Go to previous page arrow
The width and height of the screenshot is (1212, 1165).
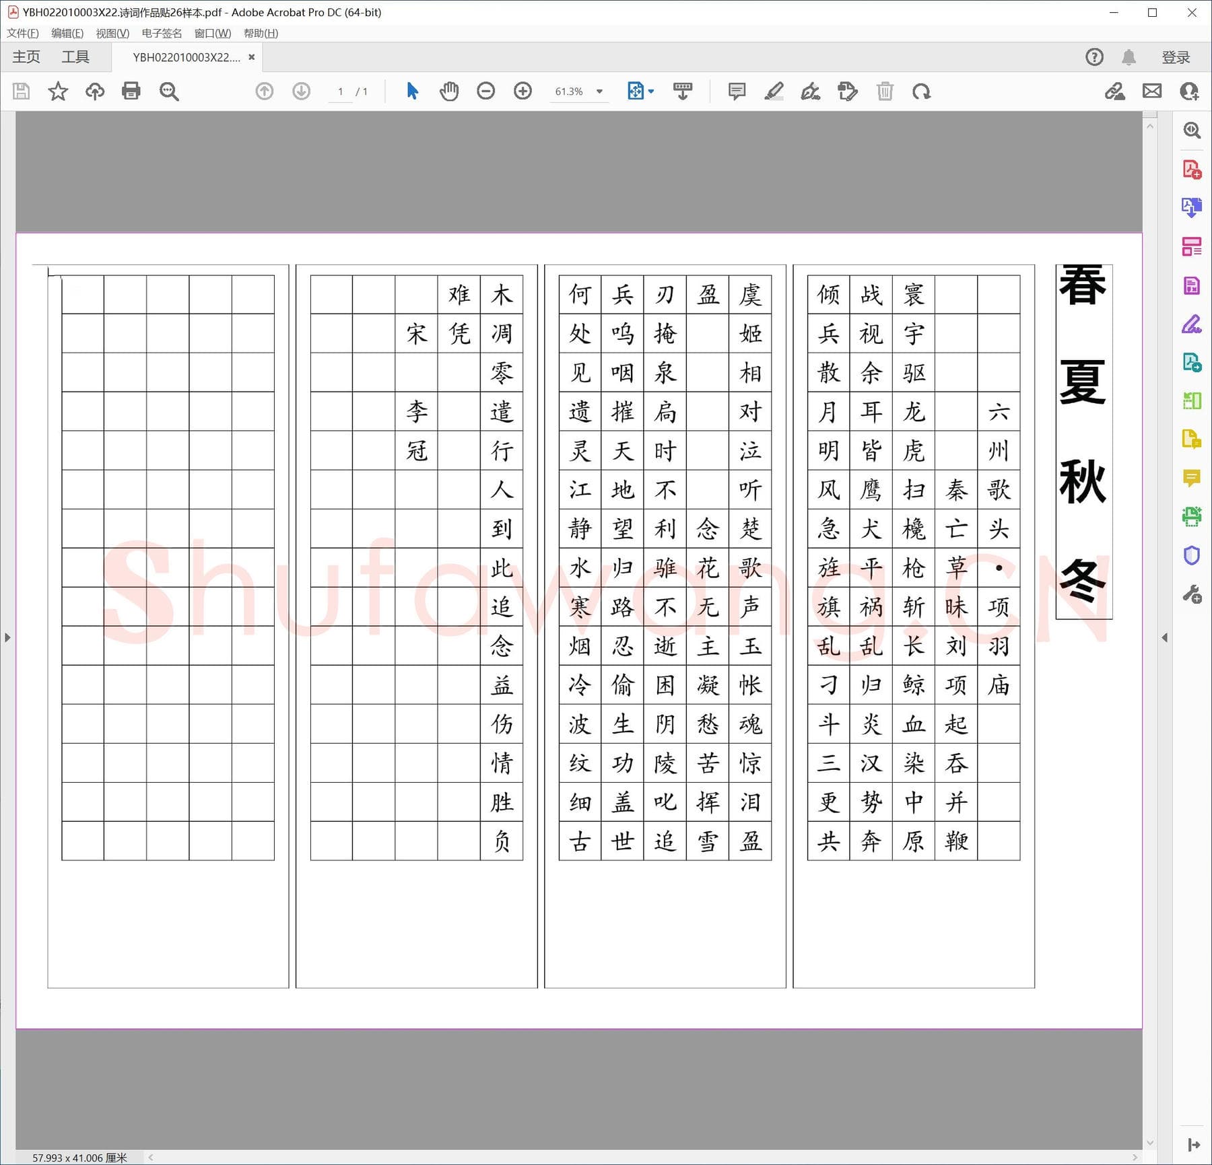pos(265,91)
